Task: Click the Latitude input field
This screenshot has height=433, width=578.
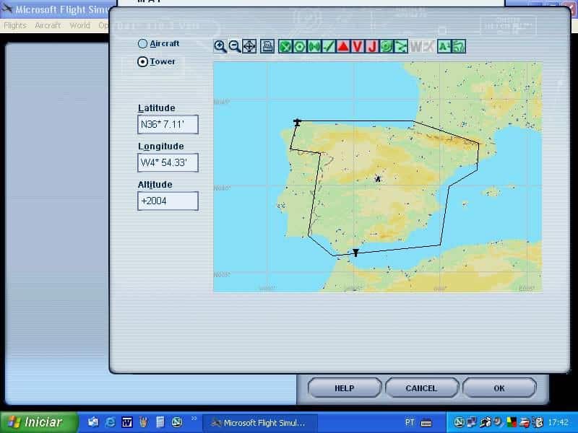Action: click(x=168, y=125)
